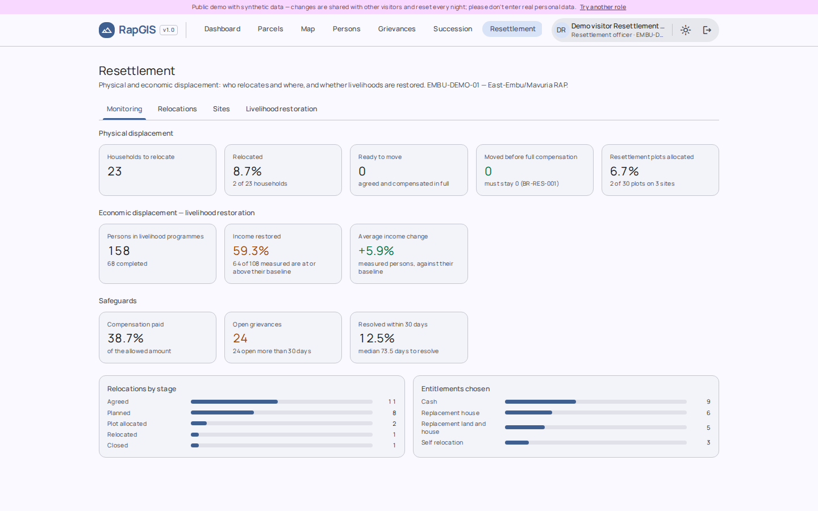Click the Persons in livelihood programmes card
The image size is (818, 511).
(x=157, y=254)
